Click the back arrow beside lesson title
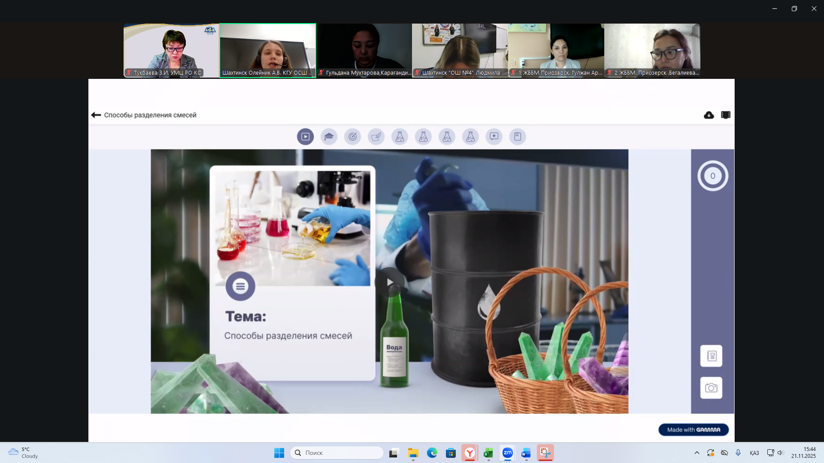 pos(96,115)
